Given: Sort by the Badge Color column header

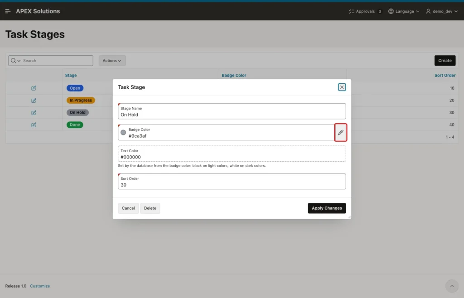Looking at the screenshot, I should (234, 75).
